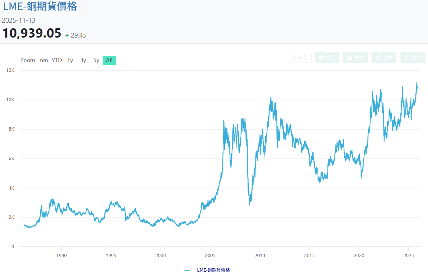
Task: Download chart via 图片 button
Action: (x=355, y=57)
